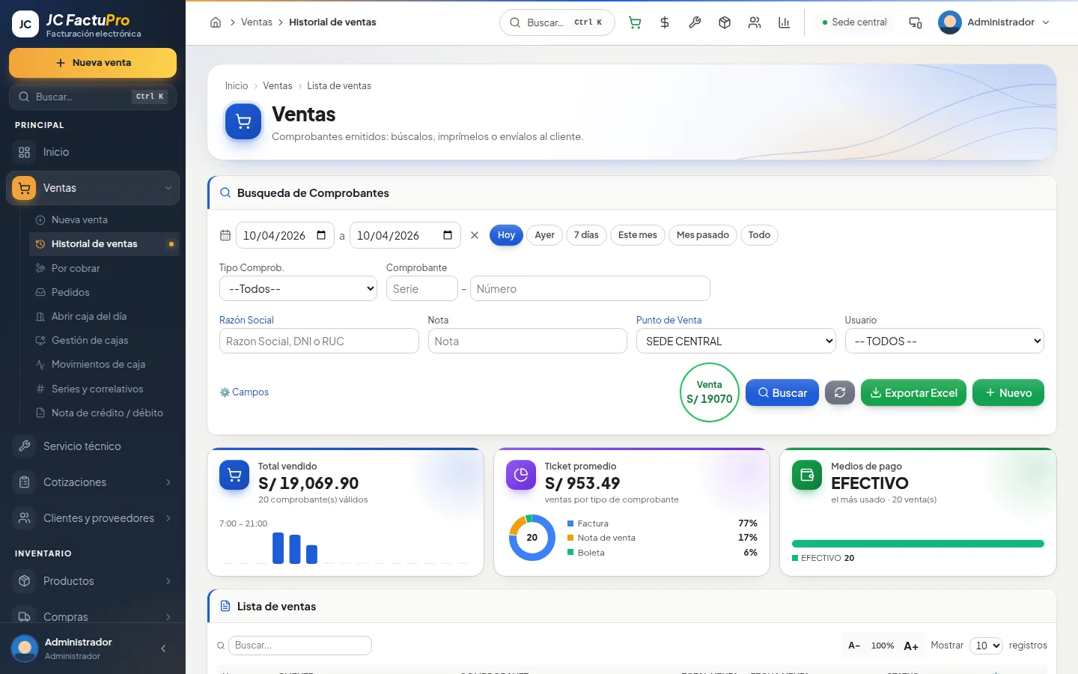
Task: Increase the font size with A+
Action: pyautogui.click(x=911, y=646)
